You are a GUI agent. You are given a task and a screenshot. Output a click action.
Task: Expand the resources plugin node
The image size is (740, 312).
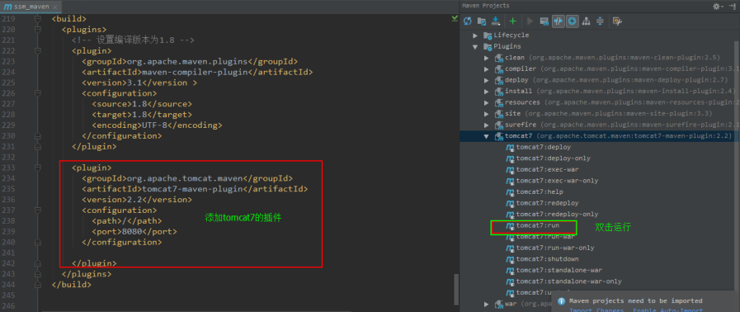click(x=487, y=102)
